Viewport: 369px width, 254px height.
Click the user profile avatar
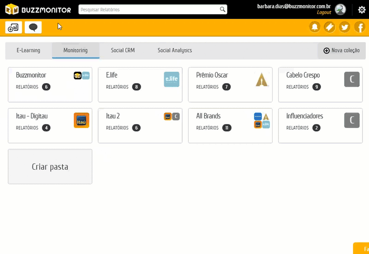point(340,10)
